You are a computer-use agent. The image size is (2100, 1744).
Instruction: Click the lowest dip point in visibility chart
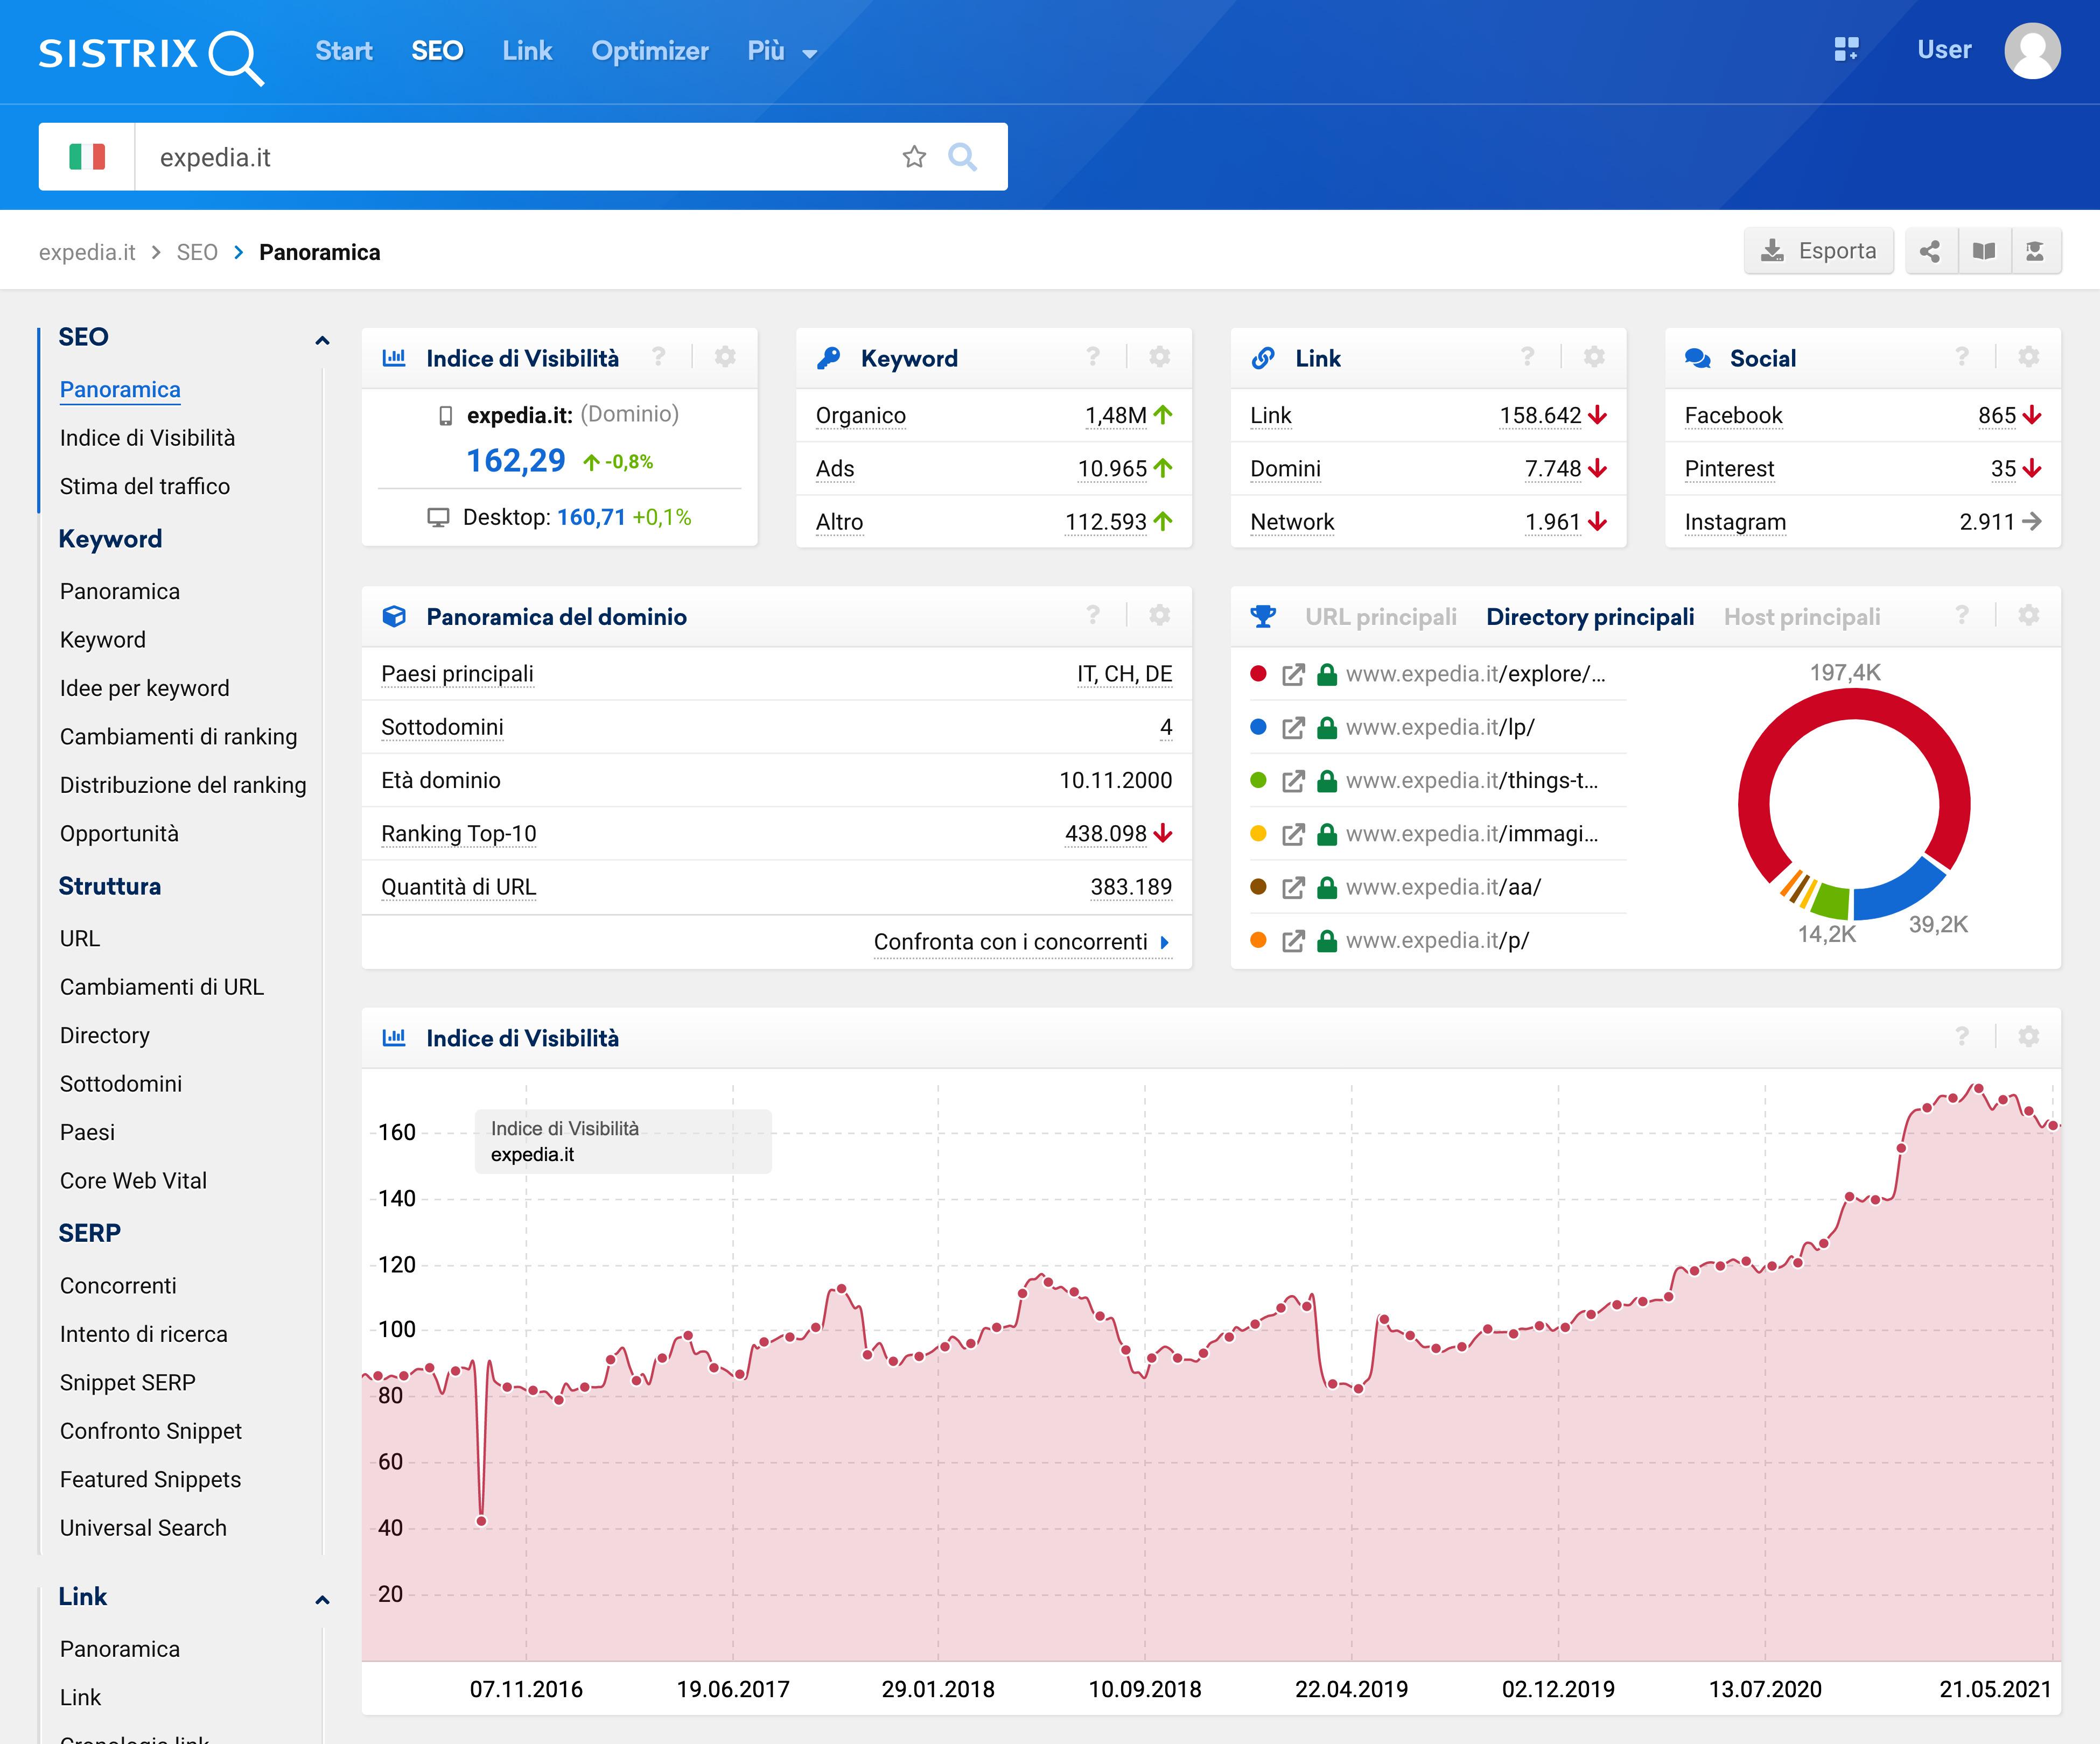click(x=481, y=1521)
